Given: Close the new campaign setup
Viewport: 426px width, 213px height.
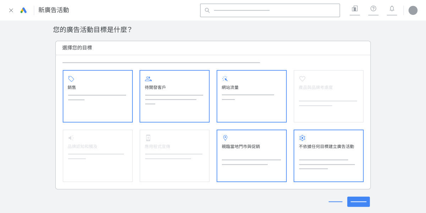Looking at the screenshot, I should click(x=11, y=10).
